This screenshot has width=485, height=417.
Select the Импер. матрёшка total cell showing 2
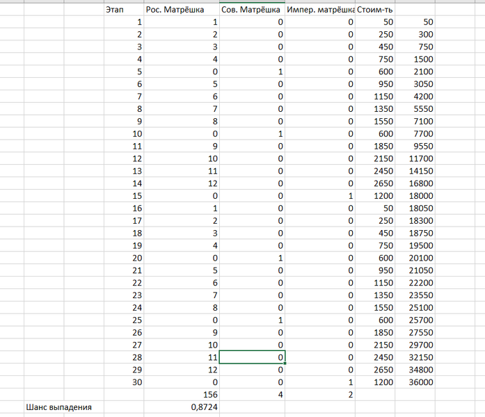tap(320, 395)
